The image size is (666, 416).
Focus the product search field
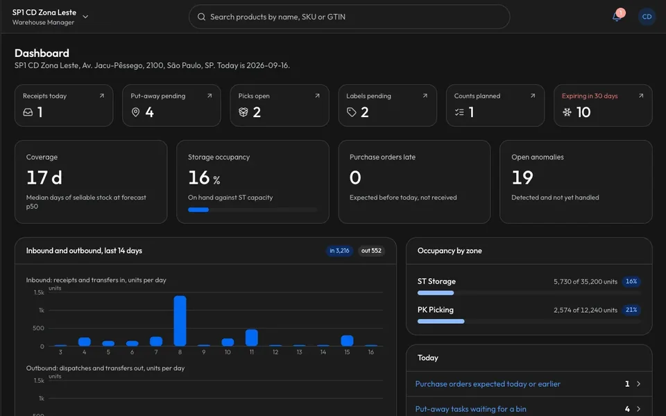pos(349,17)
